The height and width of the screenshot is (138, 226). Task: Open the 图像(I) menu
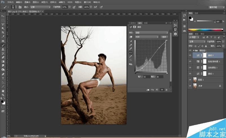point(28,2)
